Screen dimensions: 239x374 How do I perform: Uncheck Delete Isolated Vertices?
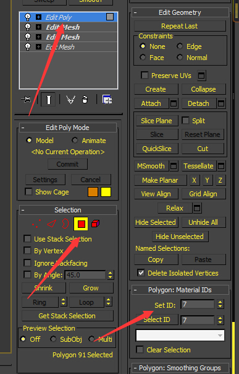click(x=141, y=272)
